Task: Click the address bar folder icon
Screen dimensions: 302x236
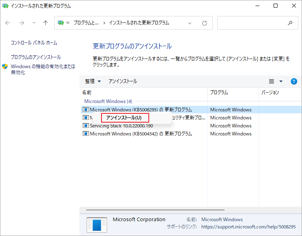Action: coord(61,23)
